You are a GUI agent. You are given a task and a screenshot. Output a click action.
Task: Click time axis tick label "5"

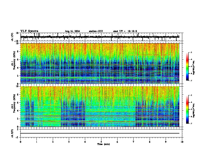(101, 142)
